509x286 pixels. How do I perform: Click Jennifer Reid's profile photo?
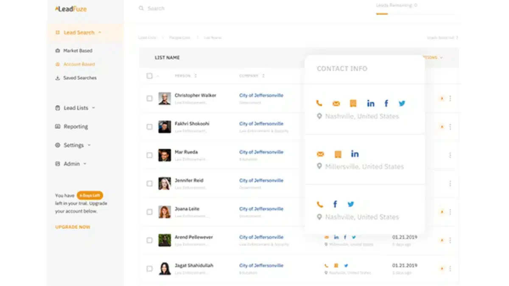coord(165,183)
